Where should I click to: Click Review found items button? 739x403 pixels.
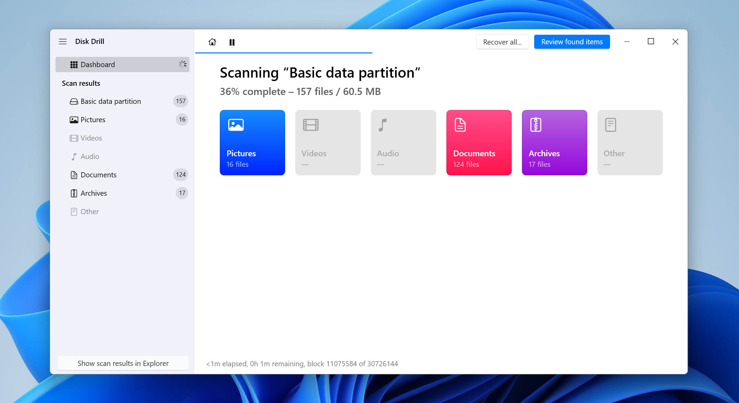[x=572, y=42]
